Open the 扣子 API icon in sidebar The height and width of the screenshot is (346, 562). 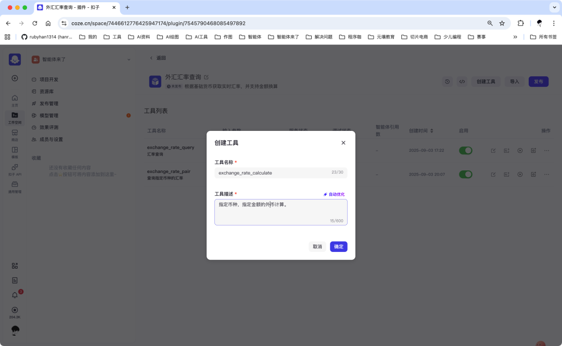(x=15, y=168)
